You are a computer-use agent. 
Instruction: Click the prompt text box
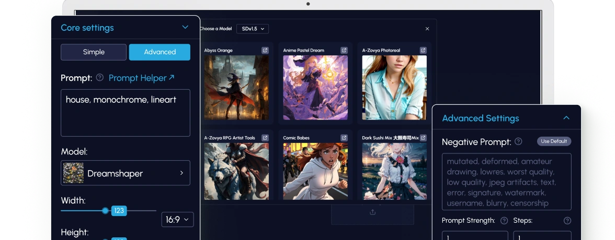pos(126,113)
